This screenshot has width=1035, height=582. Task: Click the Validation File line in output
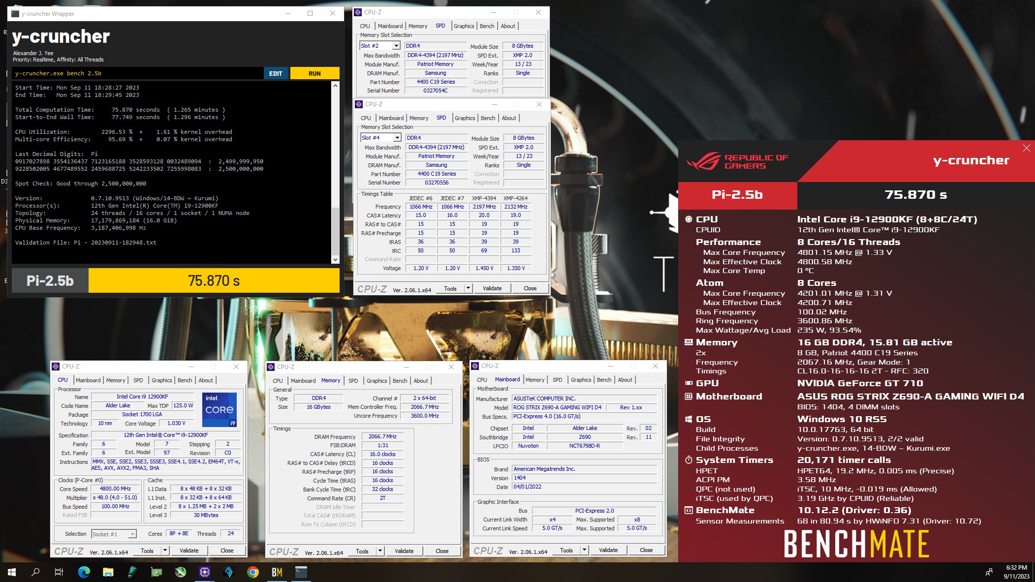tap(86, 243)
